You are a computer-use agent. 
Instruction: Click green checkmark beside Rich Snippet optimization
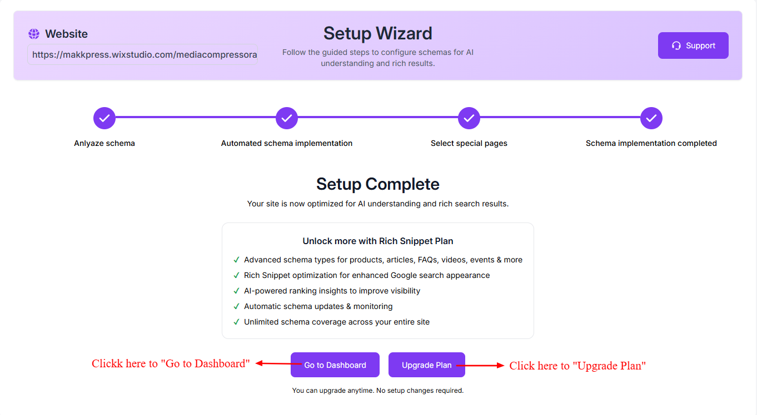[237, 275]
